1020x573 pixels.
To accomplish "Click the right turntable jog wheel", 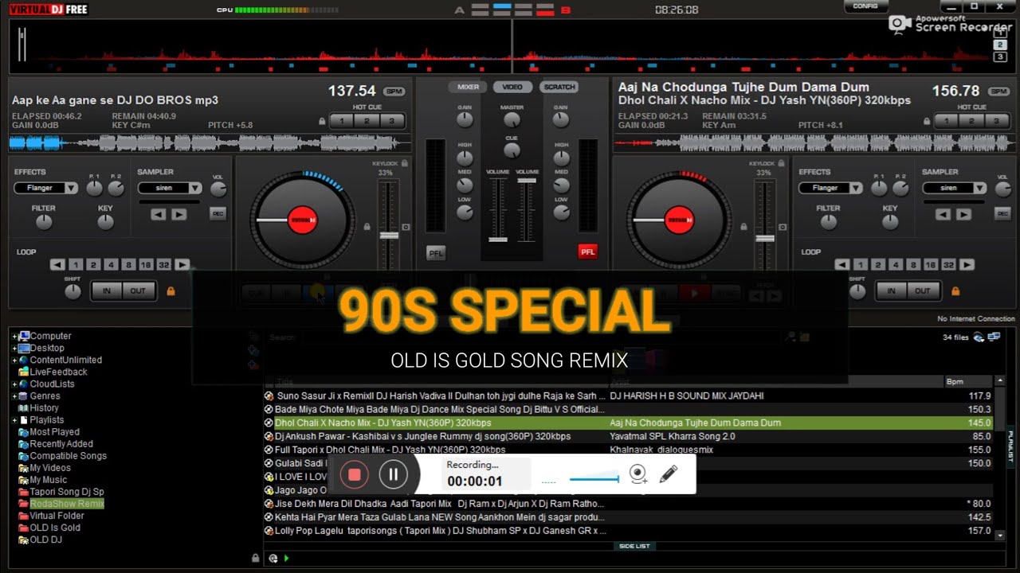I will 679,220.
